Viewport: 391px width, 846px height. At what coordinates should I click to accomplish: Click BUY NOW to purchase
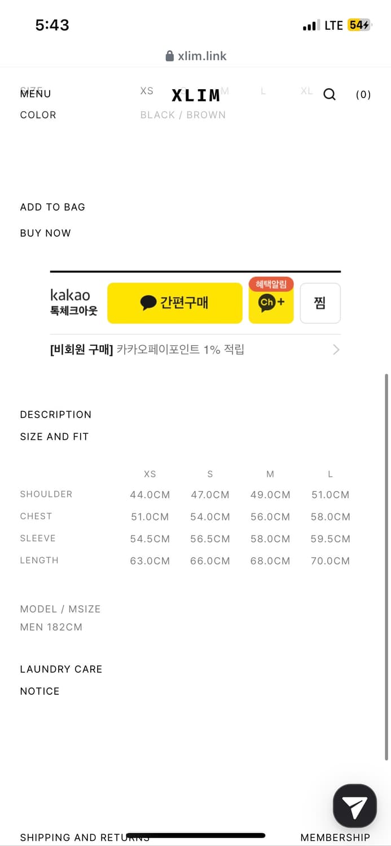pyautogui.click(x=45, y=233)
